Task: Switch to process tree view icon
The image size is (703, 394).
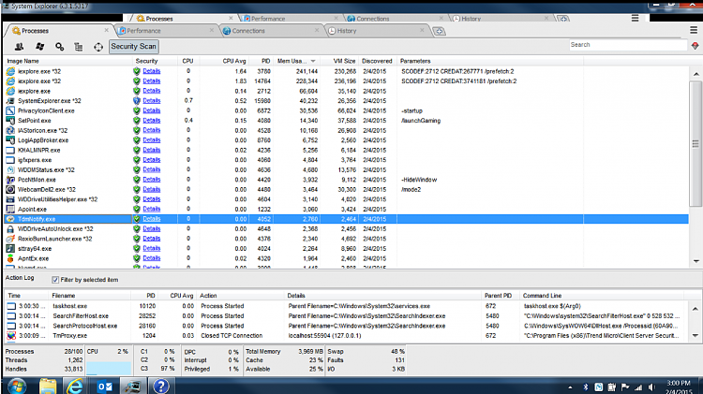Action: click(x=79, y=47)
